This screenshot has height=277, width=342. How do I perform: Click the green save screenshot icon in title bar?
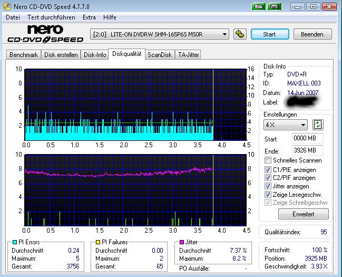point(274,6)
